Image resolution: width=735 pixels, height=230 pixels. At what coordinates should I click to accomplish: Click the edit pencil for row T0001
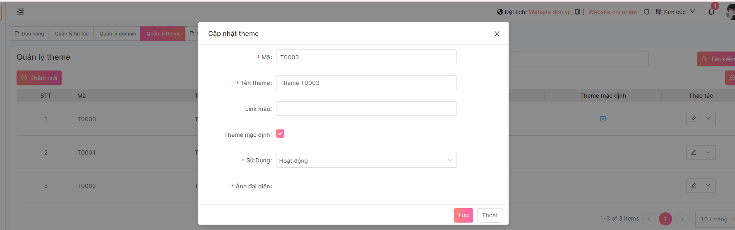tap(693, 152)
